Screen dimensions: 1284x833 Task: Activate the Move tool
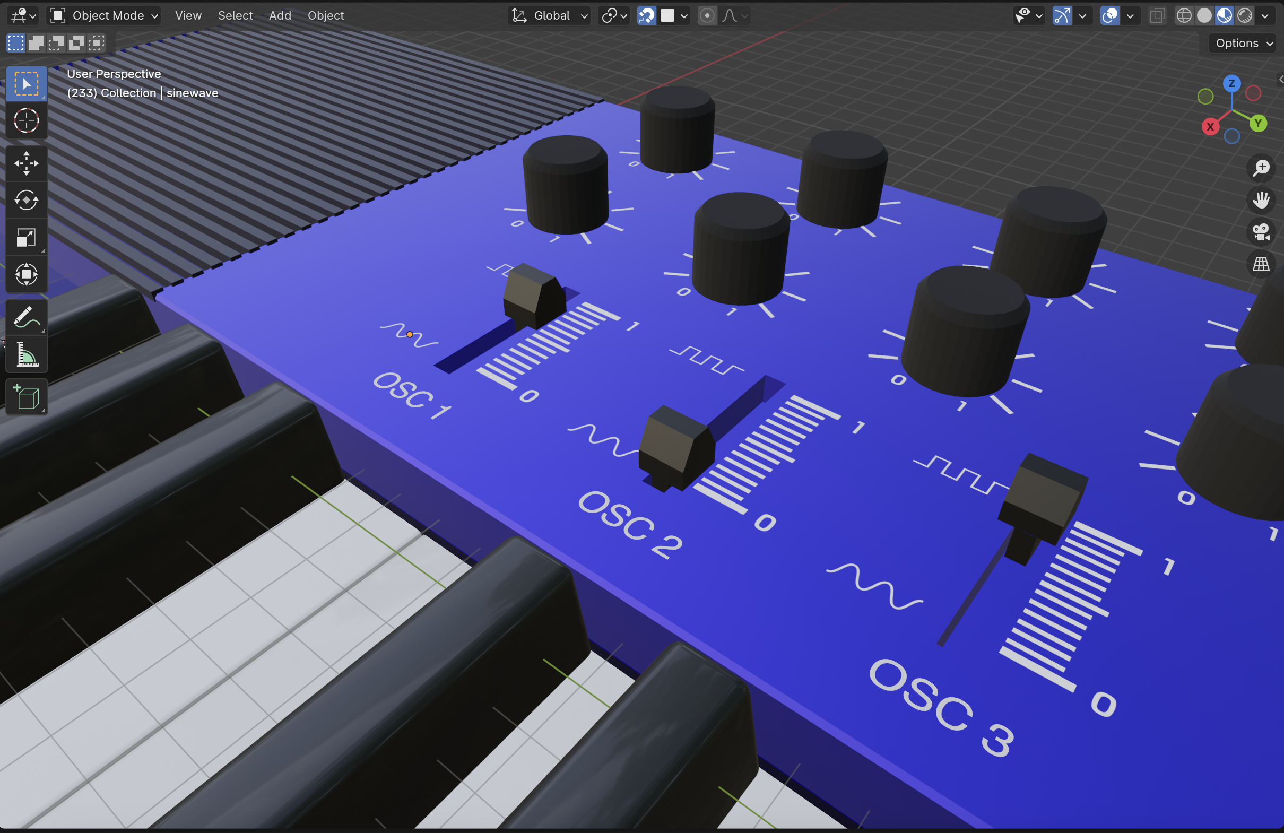(x=27, y=163)
